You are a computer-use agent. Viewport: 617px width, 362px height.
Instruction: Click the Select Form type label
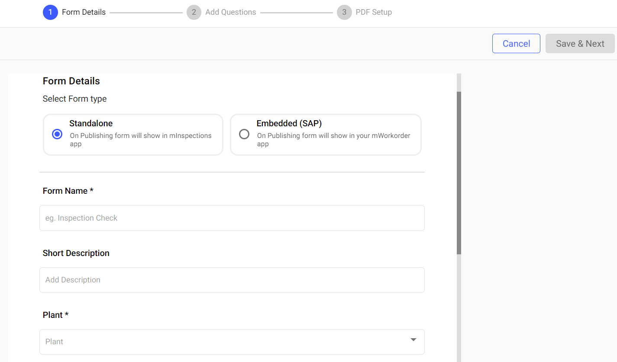(74, 99)
